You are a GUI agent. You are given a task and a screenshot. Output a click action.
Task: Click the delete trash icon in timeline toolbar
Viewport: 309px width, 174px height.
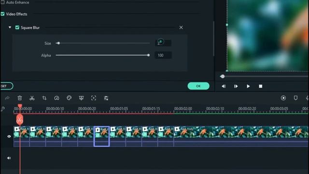[20, 98]
